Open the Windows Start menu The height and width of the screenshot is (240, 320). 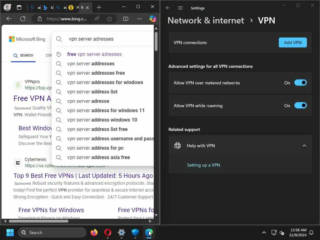[x=10, y=232]
